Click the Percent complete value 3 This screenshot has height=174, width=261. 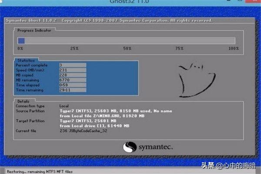pos(73,65)
